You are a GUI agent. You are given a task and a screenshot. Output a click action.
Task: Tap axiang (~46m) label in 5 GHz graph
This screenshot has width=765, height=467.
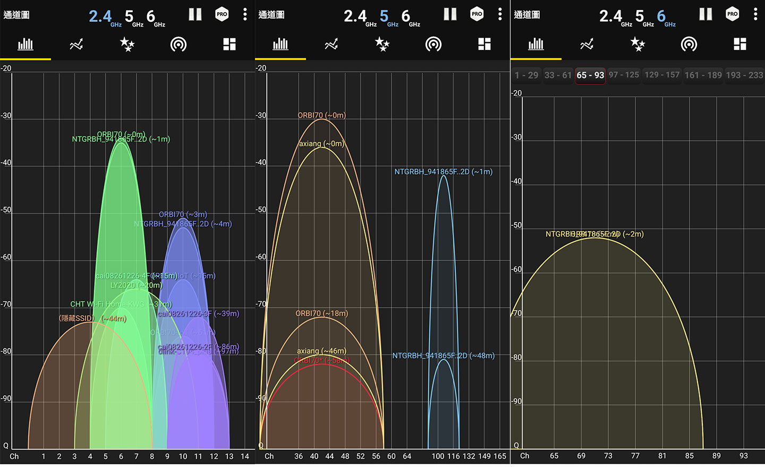[321, 351]
